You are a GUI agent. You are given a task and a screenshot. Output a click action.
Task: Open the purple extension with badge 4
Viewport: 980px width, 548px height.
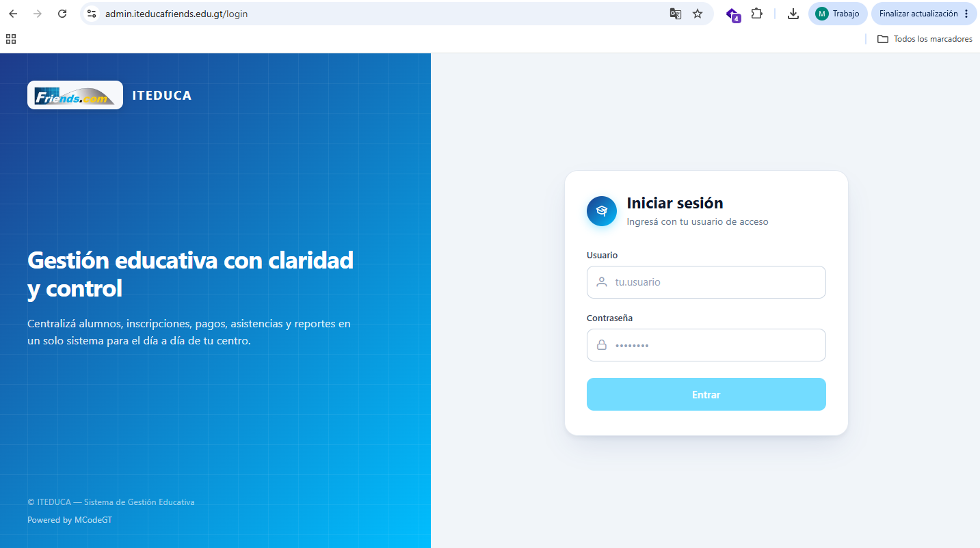coord(733,14)
